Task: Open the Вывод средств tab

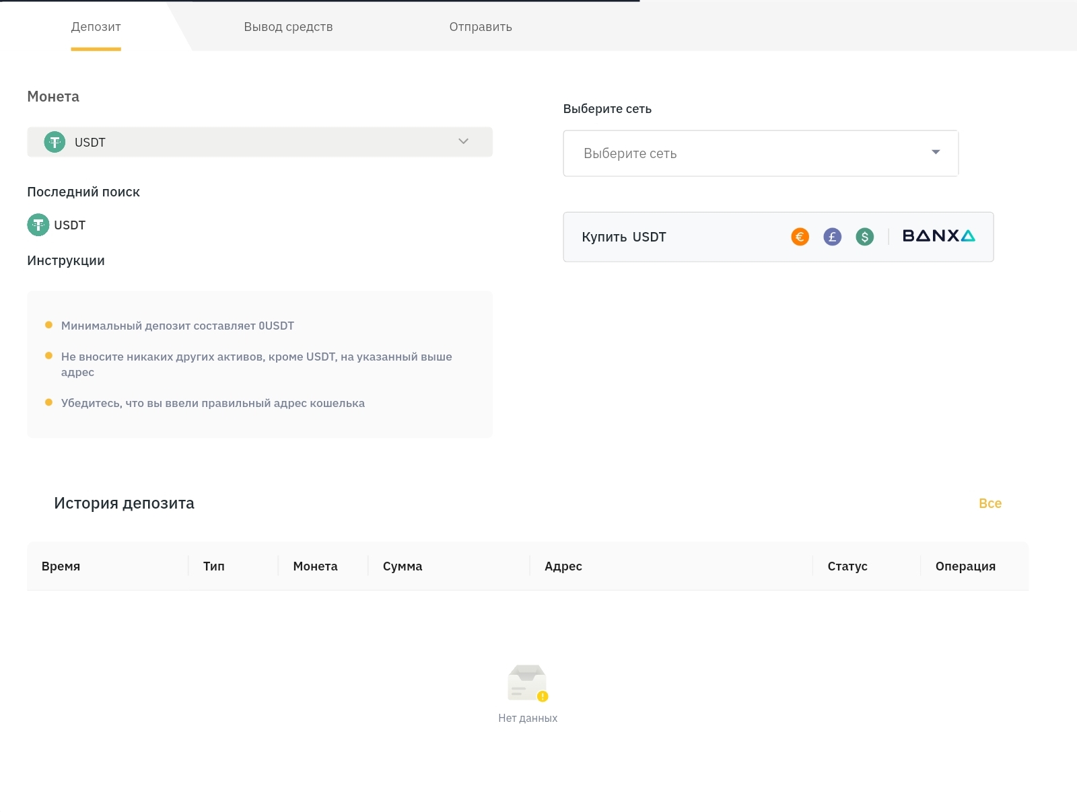Action: click(288, 27)
